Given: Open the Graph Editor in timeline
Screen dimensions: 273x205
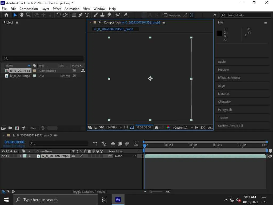Looking at the screenshot, I should (x=136, y=144).
